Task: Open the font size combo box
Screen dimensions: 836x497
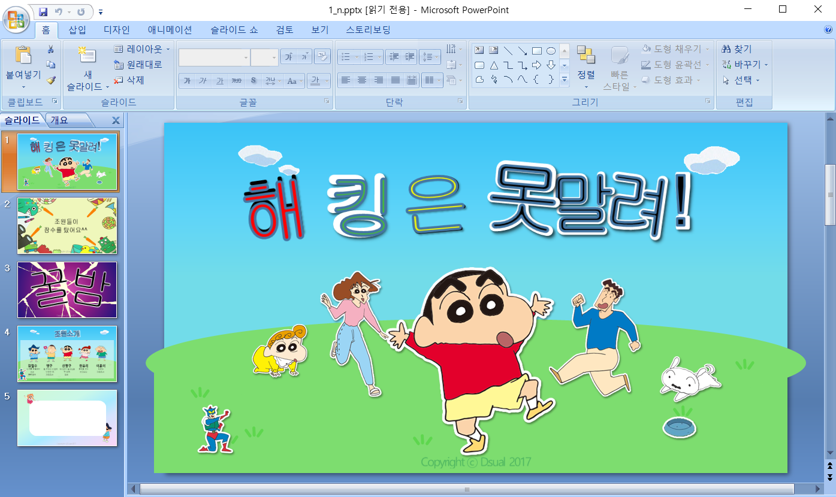Action: 264,57
